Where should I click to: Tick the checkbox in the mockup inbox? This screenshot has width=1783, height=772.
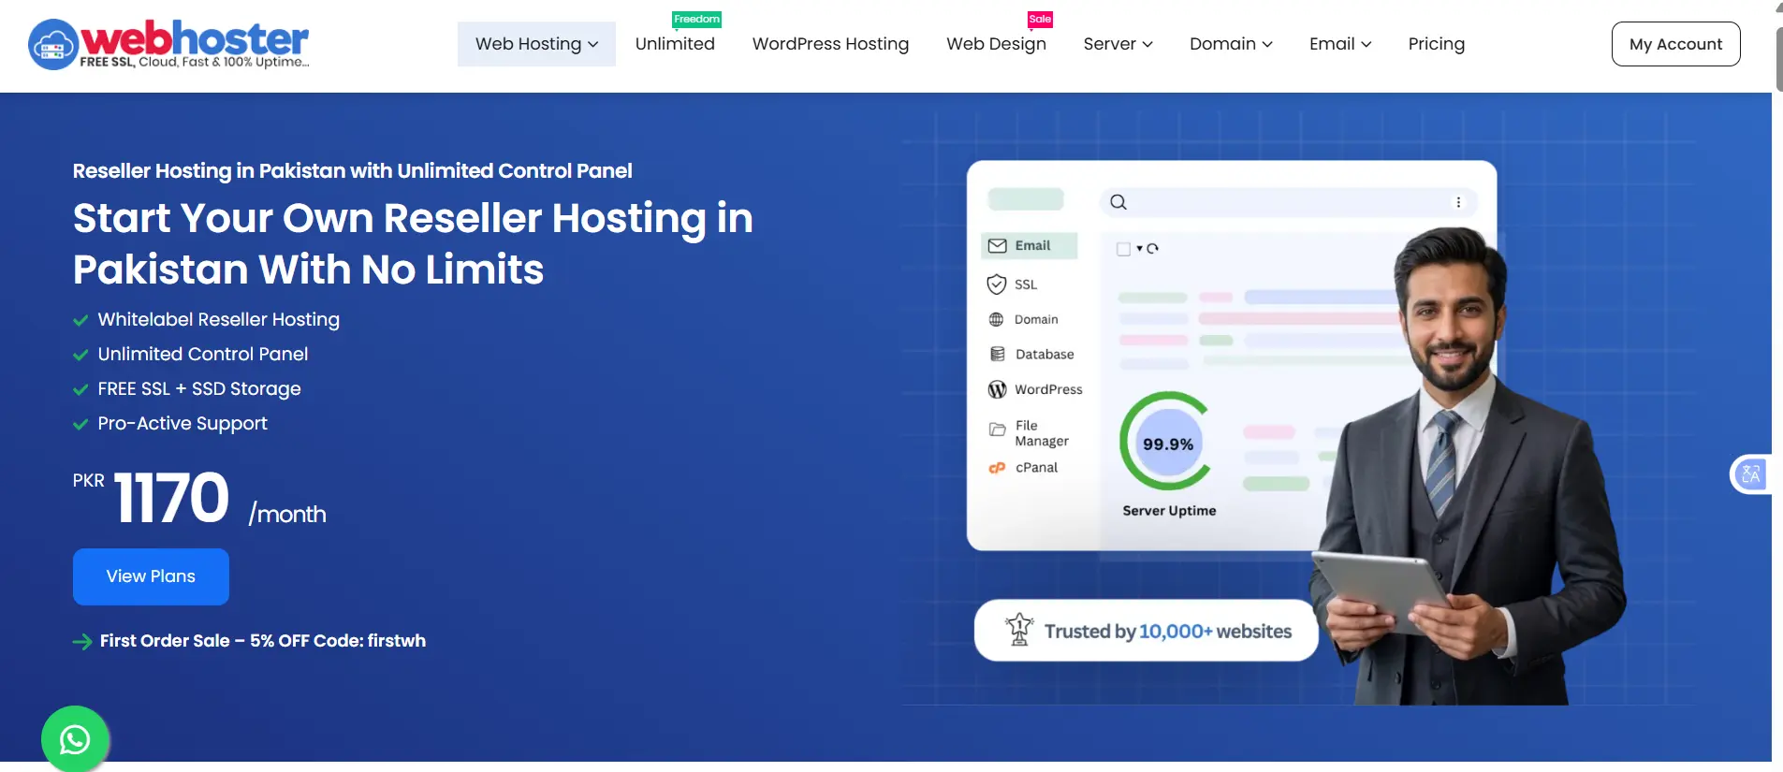(x=1123, y=249)
